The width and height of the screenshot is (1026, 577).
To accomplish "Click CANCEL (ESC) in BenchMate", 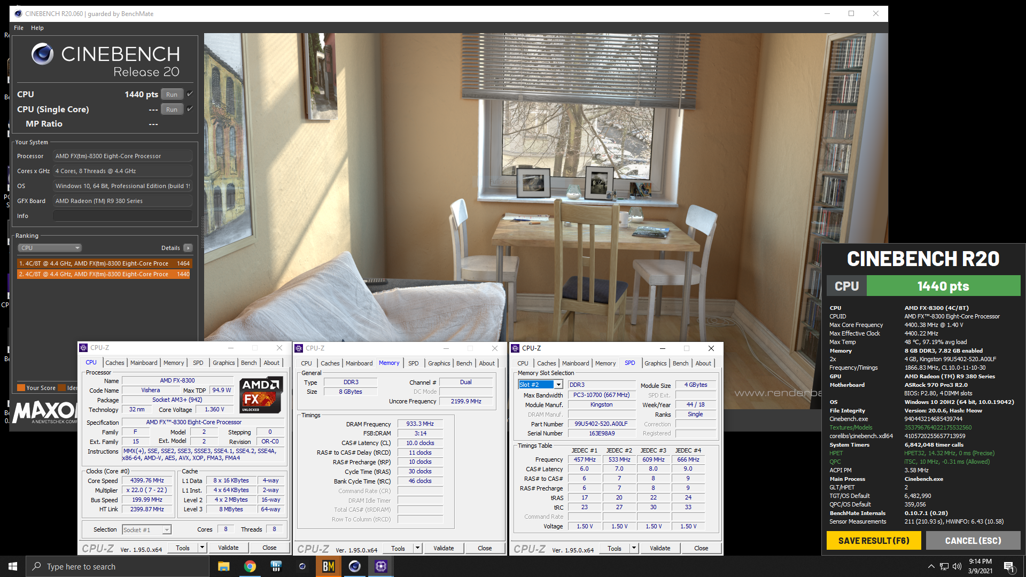I will (973, 541).
